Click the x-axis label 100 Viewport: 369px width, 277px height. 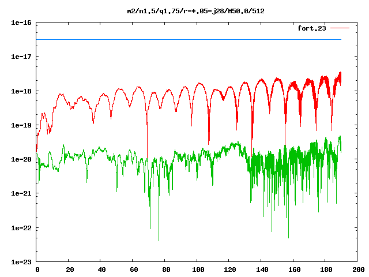(198, 269)
